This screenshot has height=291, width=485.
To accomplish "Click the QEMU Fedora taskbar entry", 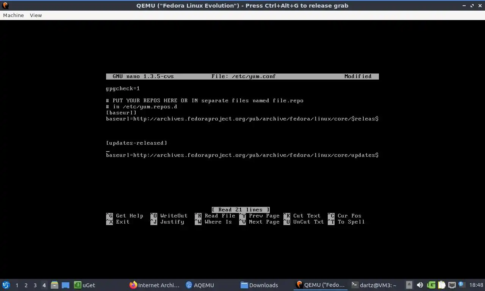I will [x=321, y=285].
